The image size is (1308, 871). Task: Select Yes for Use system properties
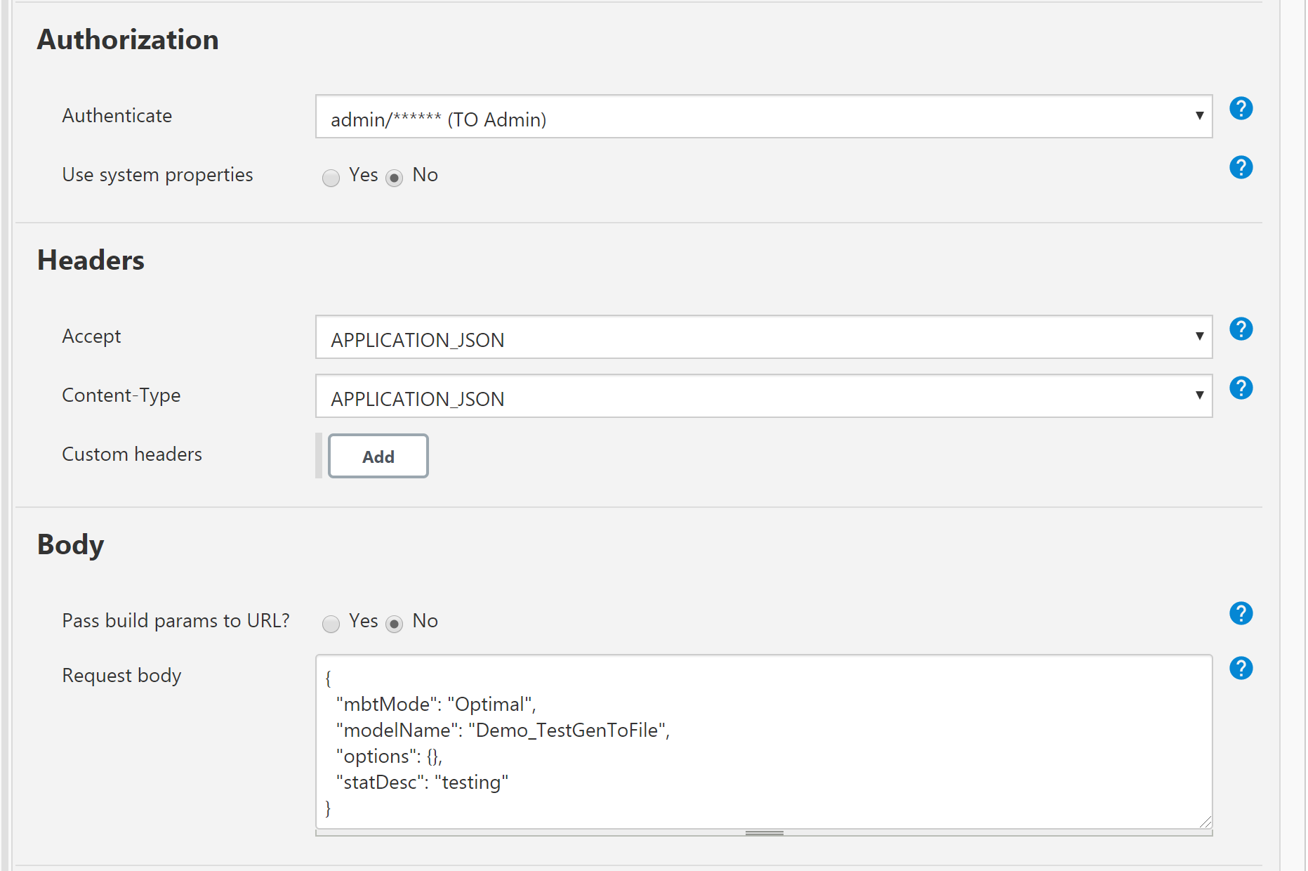pos(331,178)
